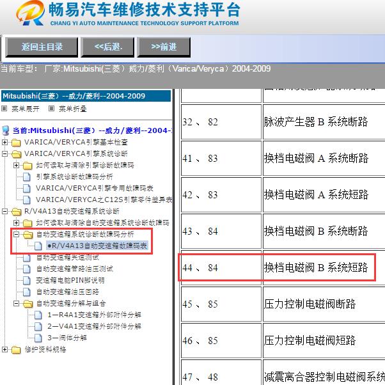Click page icon of VARICA/VERYCA引擎专用故障码表

[x=26, y=188]
